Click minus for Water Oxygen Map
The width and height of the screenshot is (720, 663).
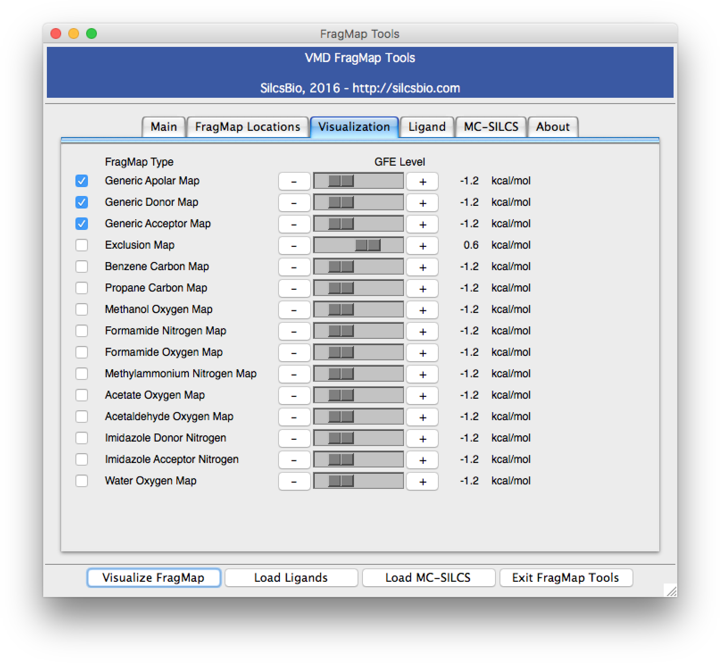[x=294, y=481]
